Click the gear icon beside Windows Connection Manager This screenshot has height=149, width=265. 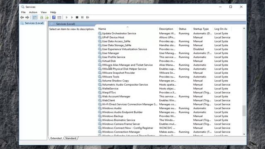point(100,132)
